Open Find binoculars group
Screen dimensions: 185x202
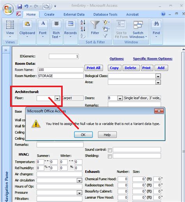156,29
